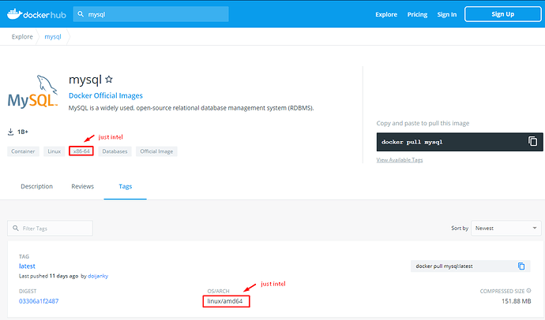Viewport: 545px width, 320px height.
Task: Select mysql in the breadcrumb
Action: (53, 36)
